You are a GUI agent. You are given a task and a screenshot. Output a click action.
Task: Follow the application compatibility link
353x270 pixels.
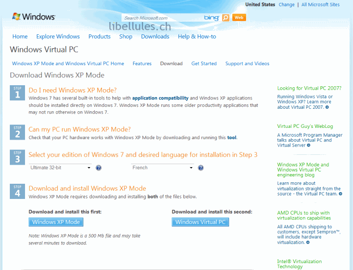click(160, 98)
